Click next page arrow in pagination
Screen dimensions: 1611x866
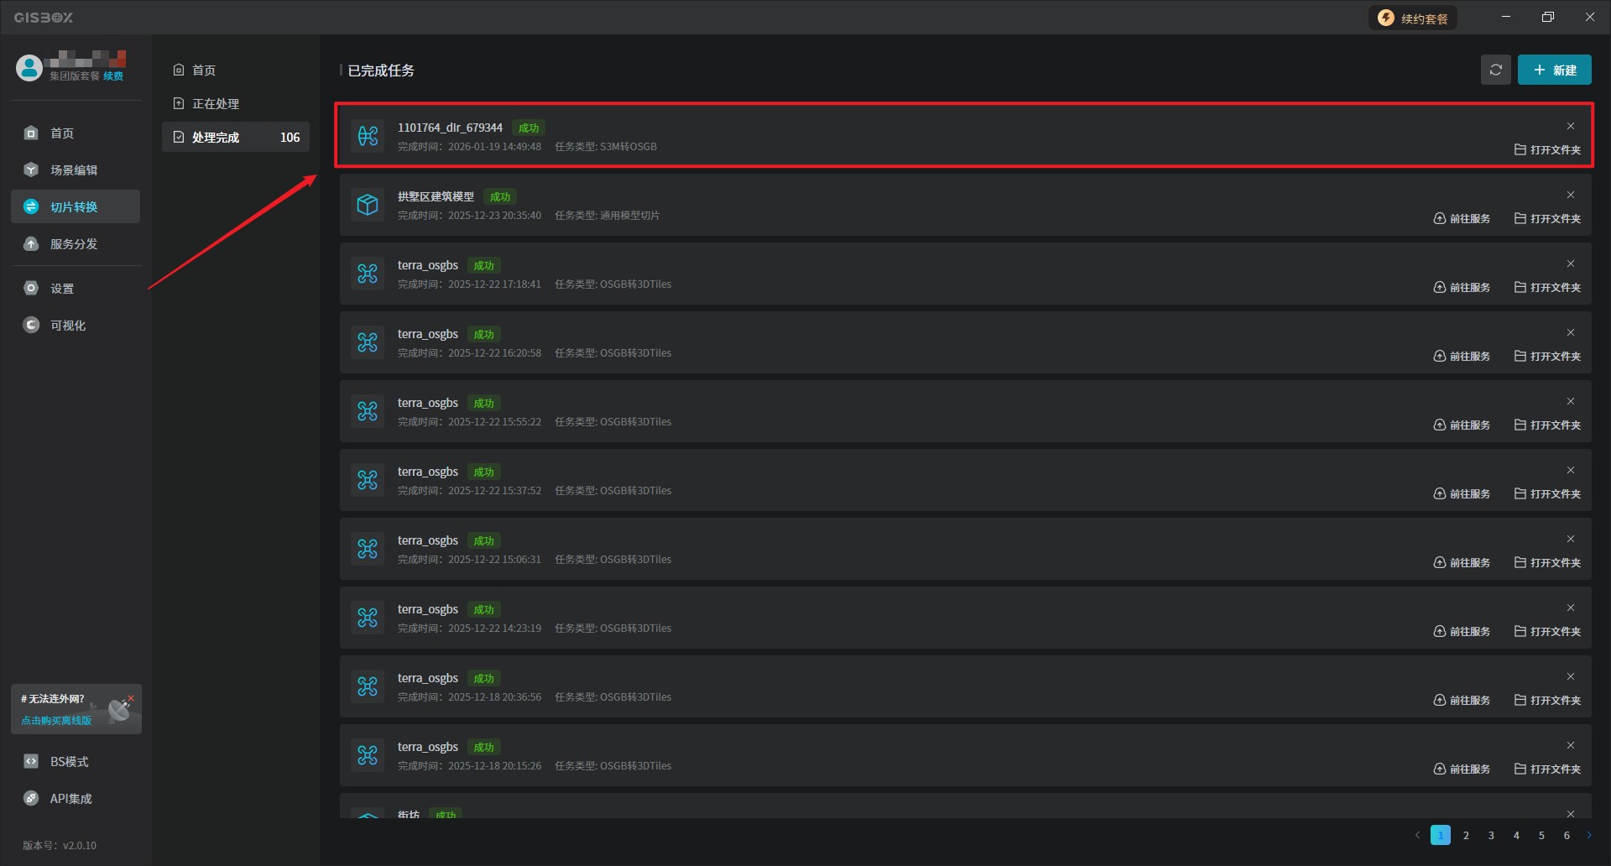(1588, 836)
